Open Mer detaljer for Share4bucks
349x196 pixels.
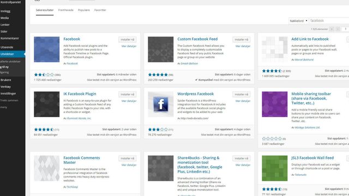pos(243,165)
